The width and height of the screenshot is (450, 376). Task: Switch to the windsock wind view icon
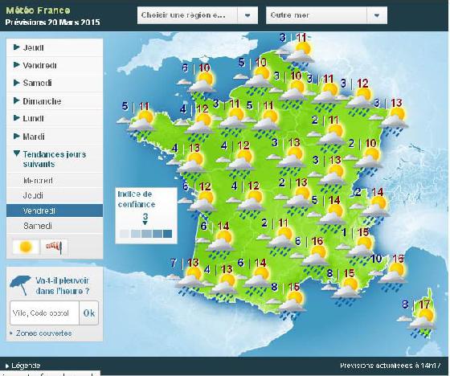[x=55, y=247]
